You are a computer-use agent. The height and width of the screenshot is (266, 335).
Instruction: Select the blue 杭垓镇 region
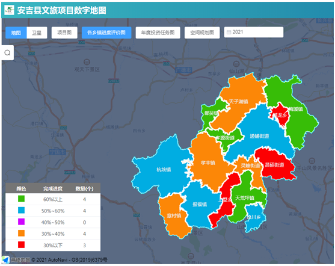coord(164,170)
